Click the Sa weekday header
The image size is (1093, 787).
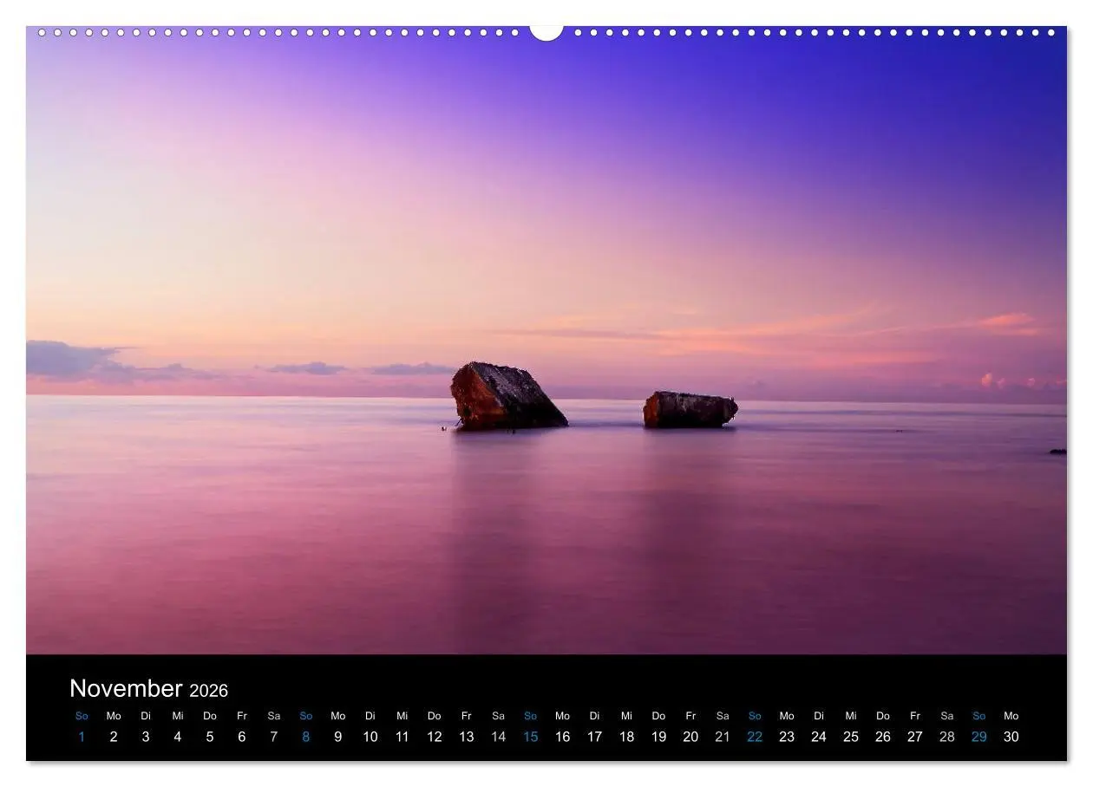point(273,716)
